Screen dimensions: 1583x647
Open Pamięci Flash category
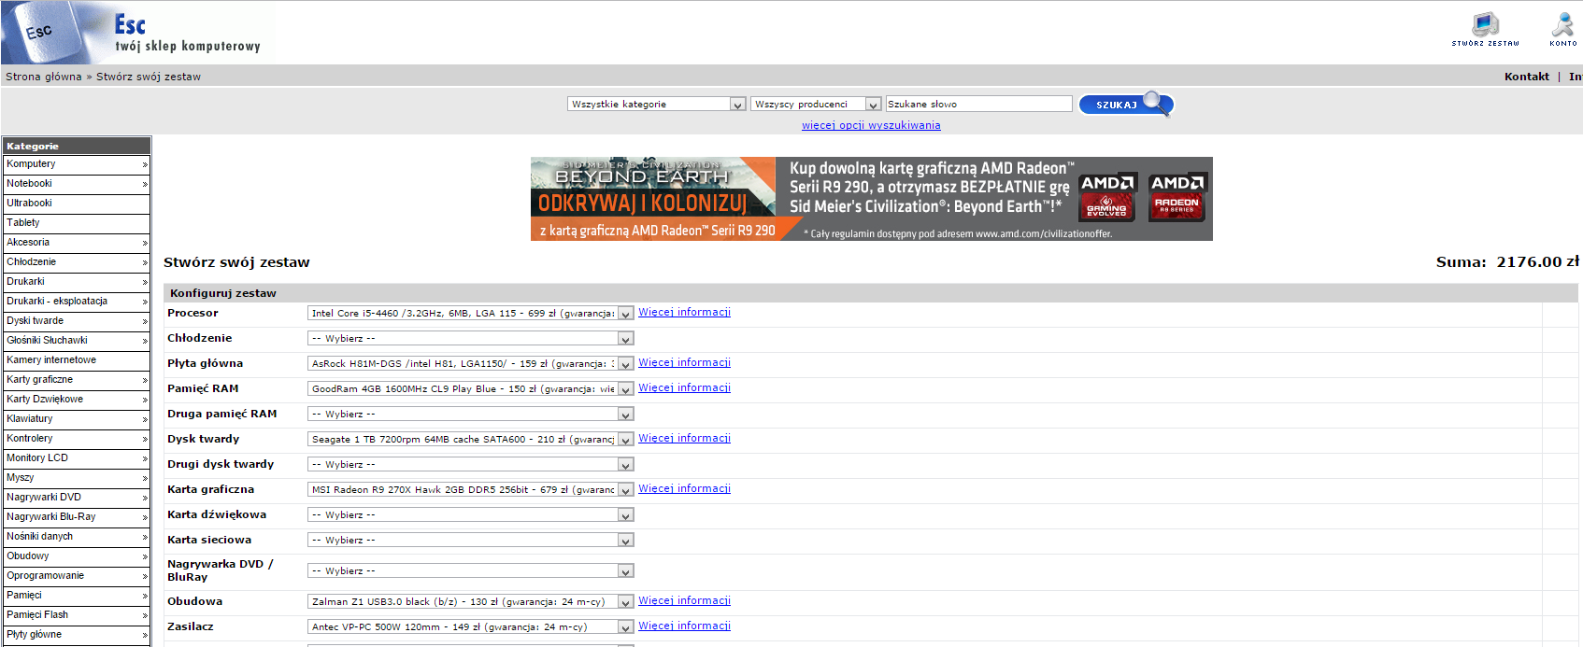(76, 615)
